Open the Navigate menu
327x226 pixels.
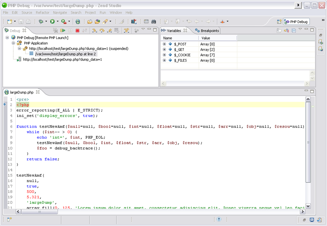pyautogui.click(x=60, y=13)
